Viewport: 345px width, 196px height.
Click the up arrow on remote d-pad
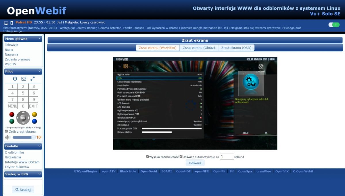[x=23, y=113]
